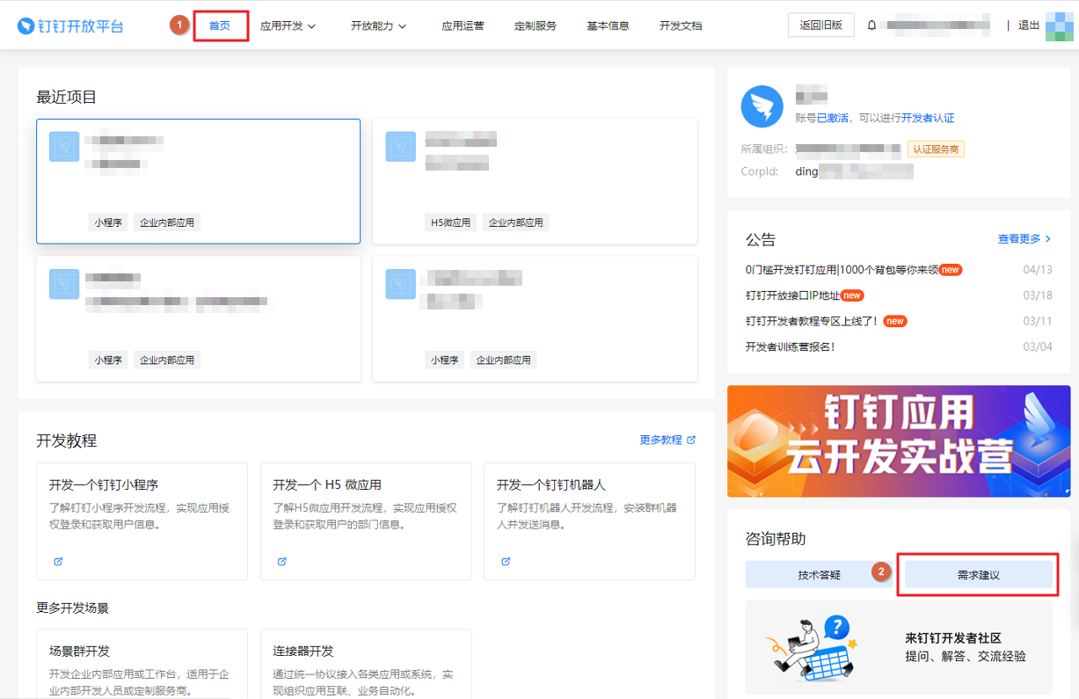Expand the 开放能力 dropdown menu
The image size is (1079, 699).
point(378,25)
